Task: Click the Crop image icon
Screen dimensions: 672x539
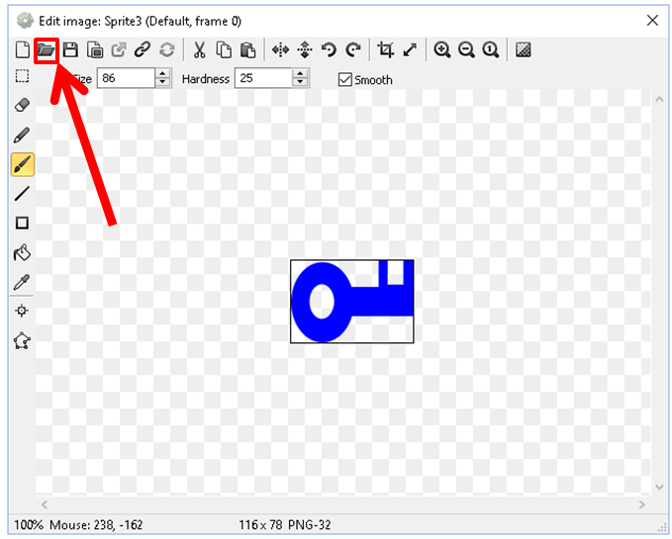Action: coord(387,49)
